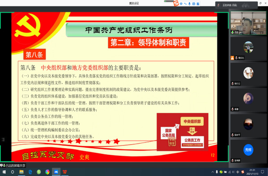Click the Sogou voice input microphone icon
This screenshot has height=176, width=268.
(190, 4)
